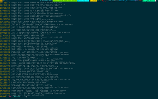Click 'Input: pcf50633-input - remove the driver'
The height and width of the screenshot is (99, 158).
tap(22, 36)
